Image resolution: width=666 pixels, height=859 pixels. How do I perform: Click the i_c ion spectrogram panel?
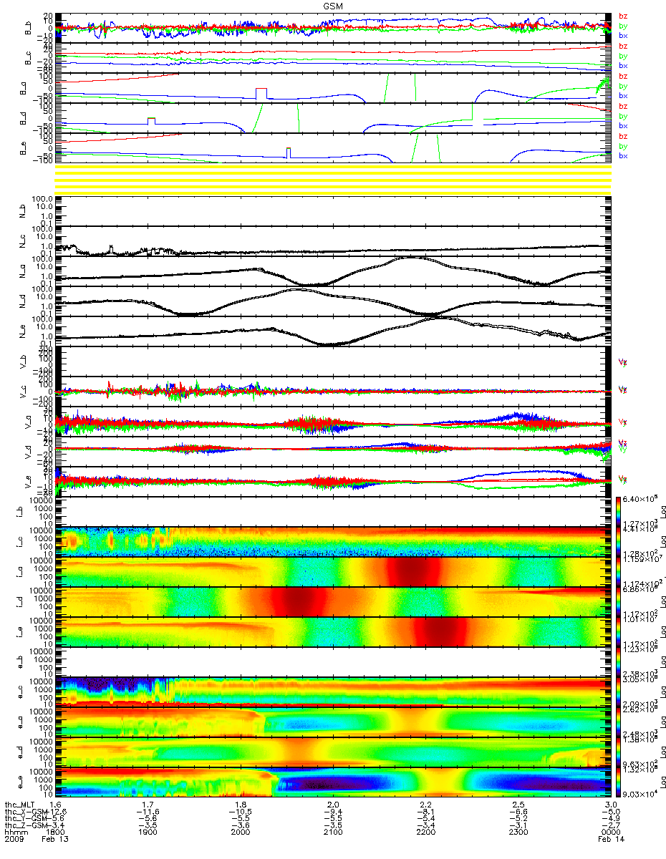click(334, 542)
